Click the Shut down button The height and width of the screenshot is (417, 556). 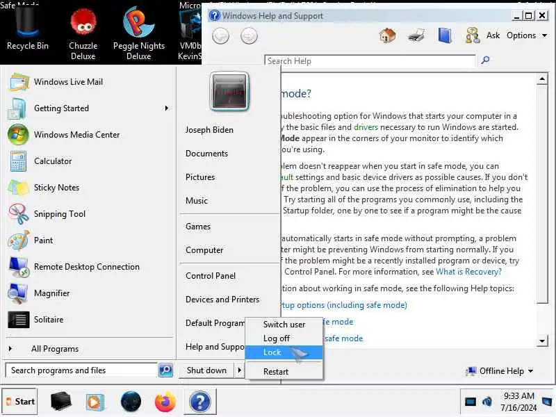pos(206,370)
